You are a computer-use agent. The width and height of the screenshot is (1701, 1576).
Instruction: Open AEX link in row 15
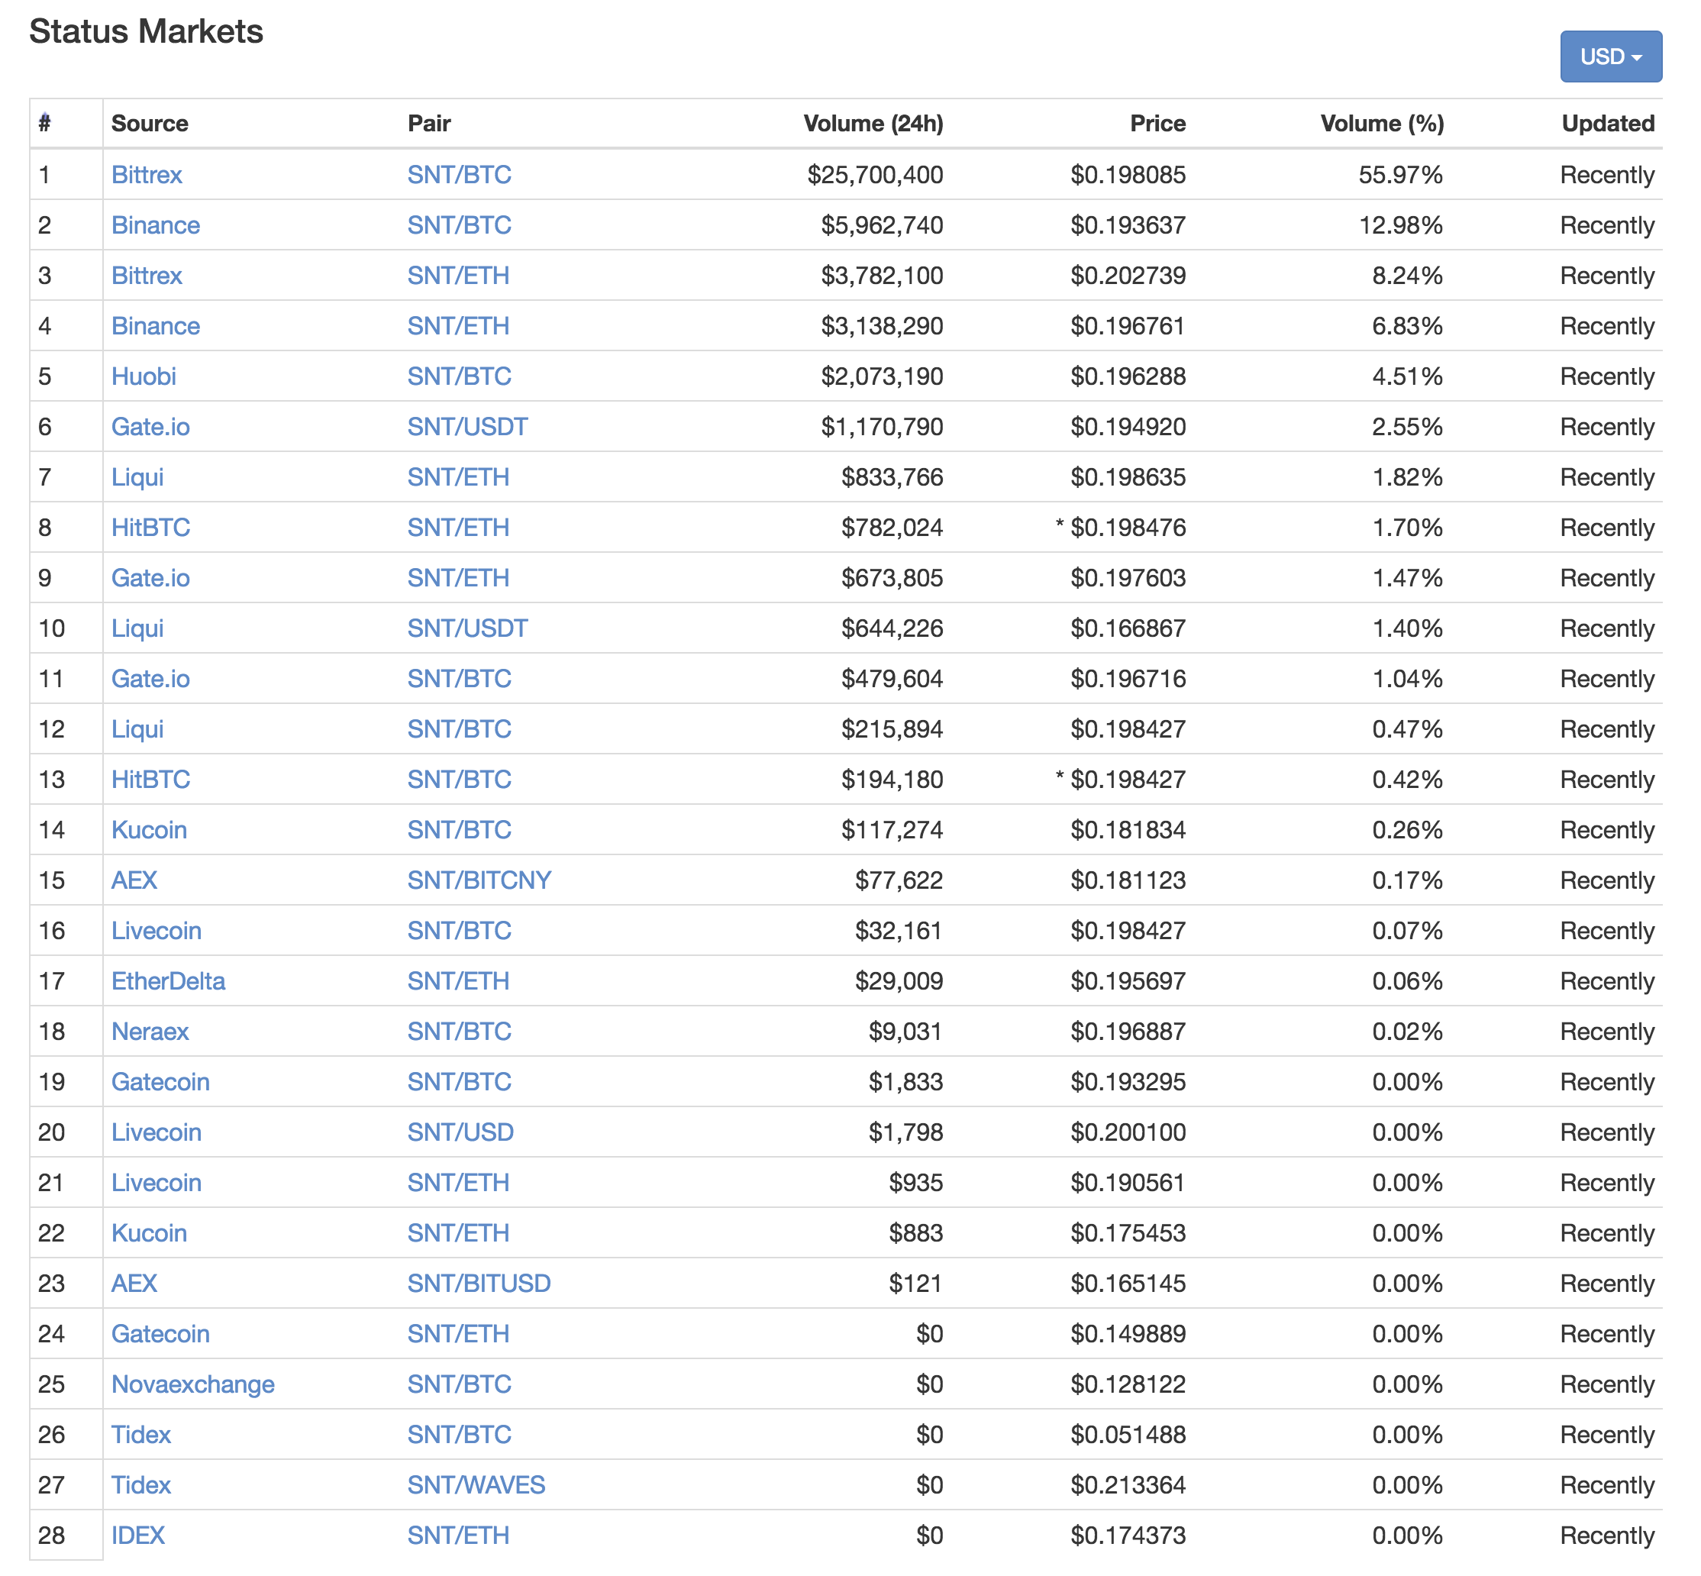tap(134, 880)
